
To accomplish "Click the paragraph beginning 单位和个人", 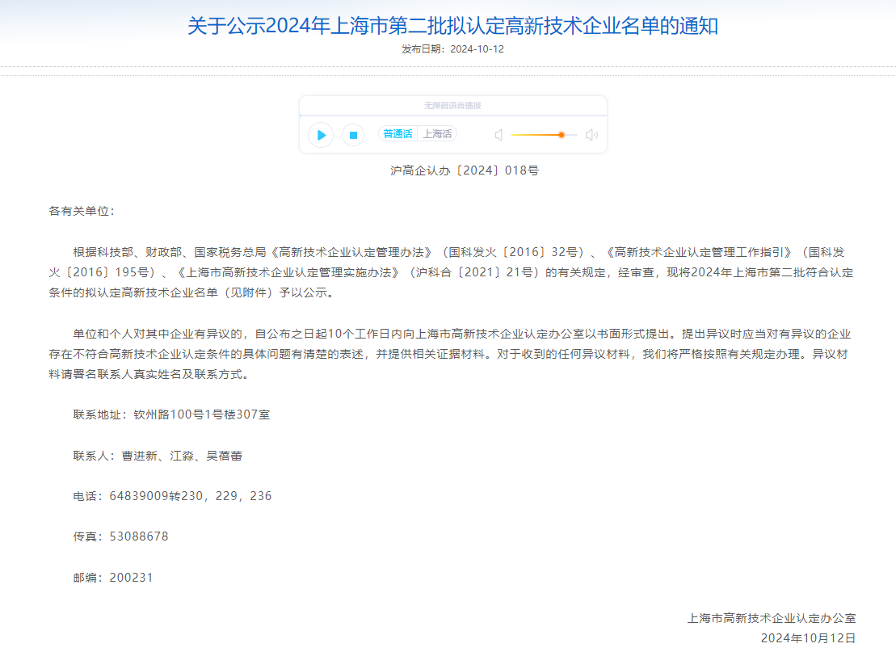I will pyautogui.click(x=450, y=354).
